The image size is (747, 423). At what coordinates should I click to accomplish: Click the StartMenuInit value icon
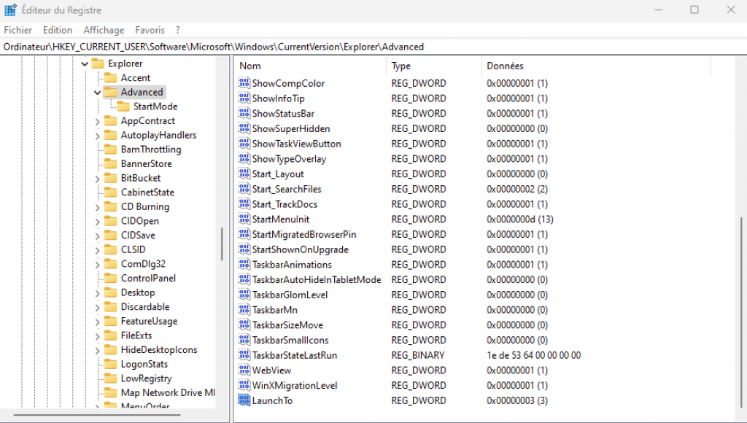[244, 219]
